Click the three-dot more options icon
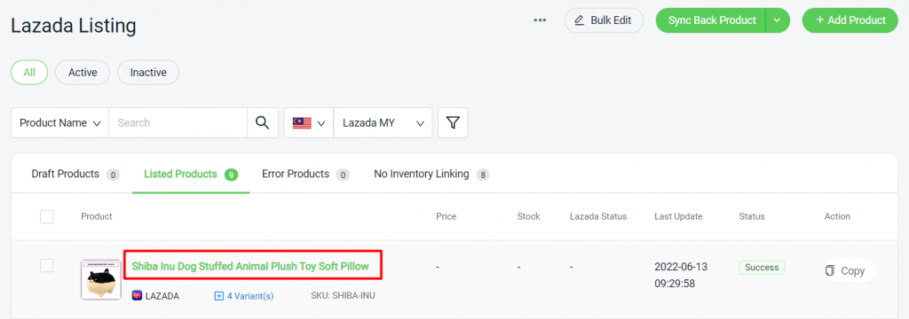 click(x=541, y=20)
